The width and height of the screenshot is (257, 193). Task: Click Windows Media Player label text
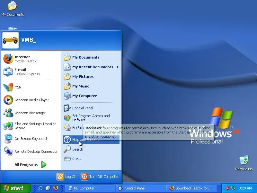pyautogui.click(x=31, y=100)
